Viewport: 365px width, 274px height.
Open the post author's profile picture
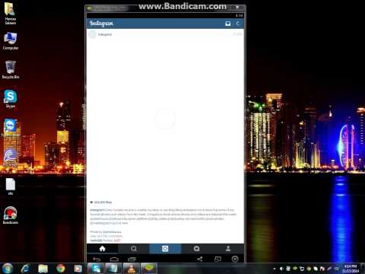[93, 34]
